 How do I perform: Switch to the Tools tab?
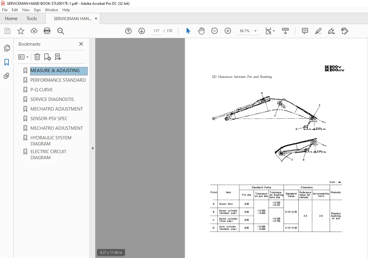click(x=32, y=19)
